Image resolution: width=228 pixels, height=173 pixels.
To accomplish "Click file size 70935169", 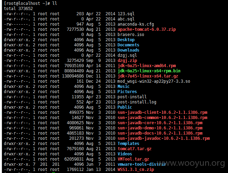I will coord(74,66).
